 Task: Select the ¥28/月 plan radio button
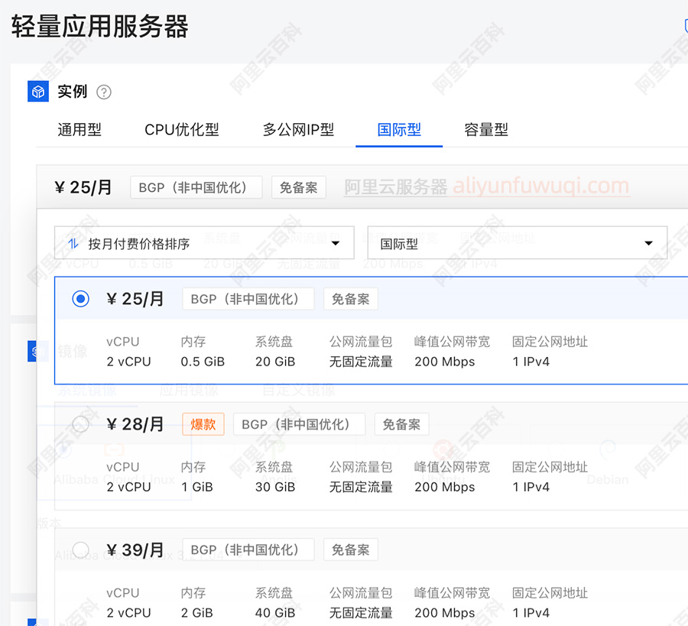coord(80,423)
